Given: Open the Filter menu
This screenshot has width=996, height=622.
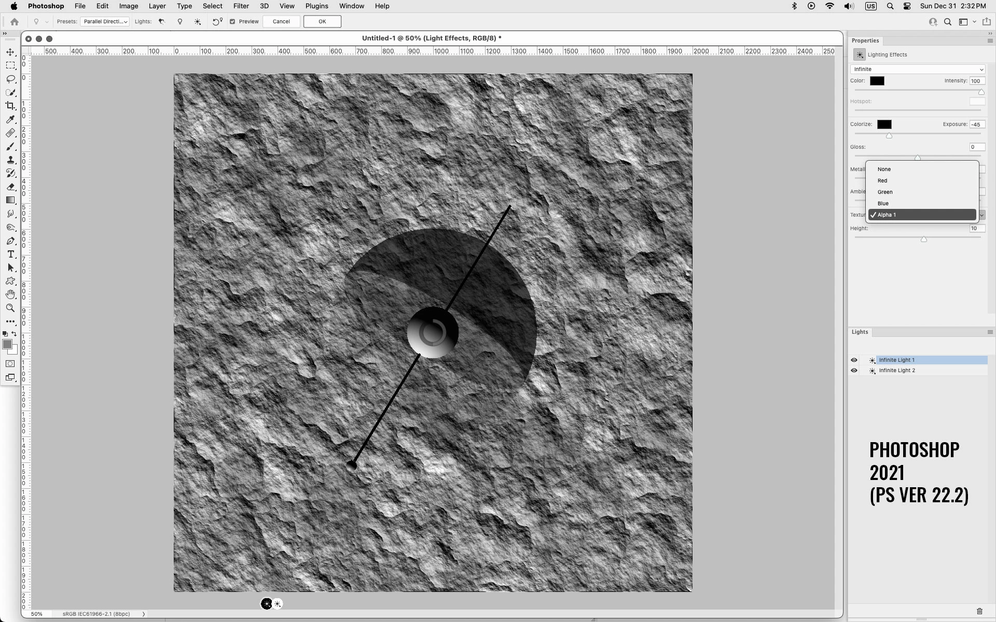Looking at the screenshot, I should coord(241,6).
